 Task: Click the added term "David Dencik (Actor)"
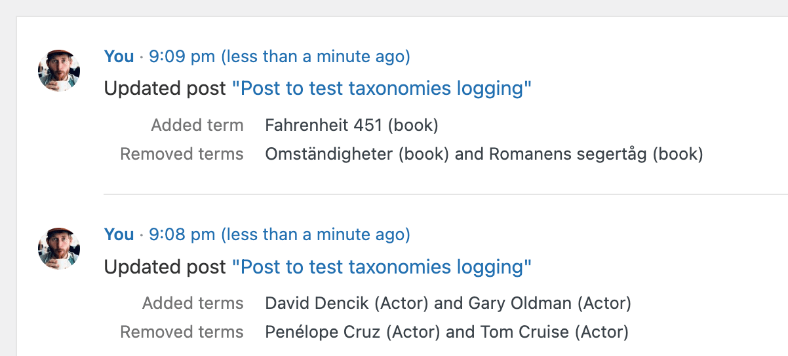pos(347,304)
